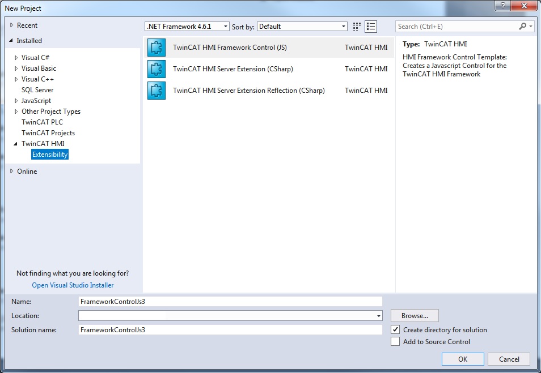Select the TwinCAT HMI Server Extension (CSharp) icon
Image resolution: width=541 pixels, height=373 pixels.
pos(157,69)
